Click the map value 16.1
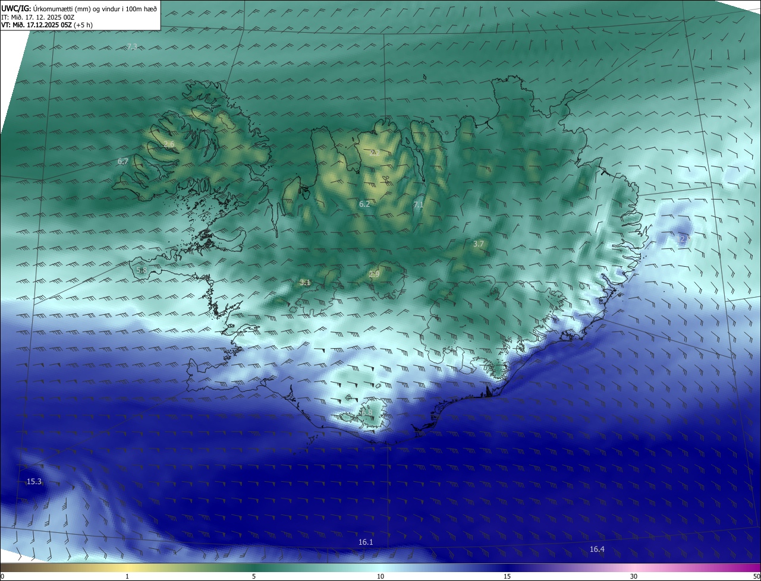 [366, 542]
